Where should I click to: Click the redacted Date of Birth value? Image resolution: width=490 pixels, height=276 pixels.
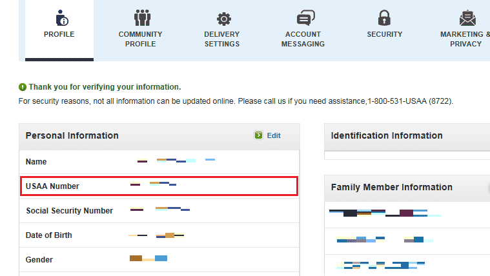[156, 235]
